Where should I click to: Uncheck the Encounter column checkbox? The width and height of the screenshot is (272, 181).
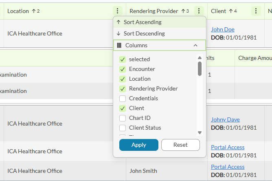point(122,69)
